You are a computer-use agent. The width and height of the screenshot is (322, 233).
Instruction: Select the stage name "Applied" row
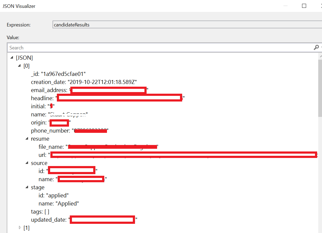coord(58,204)
